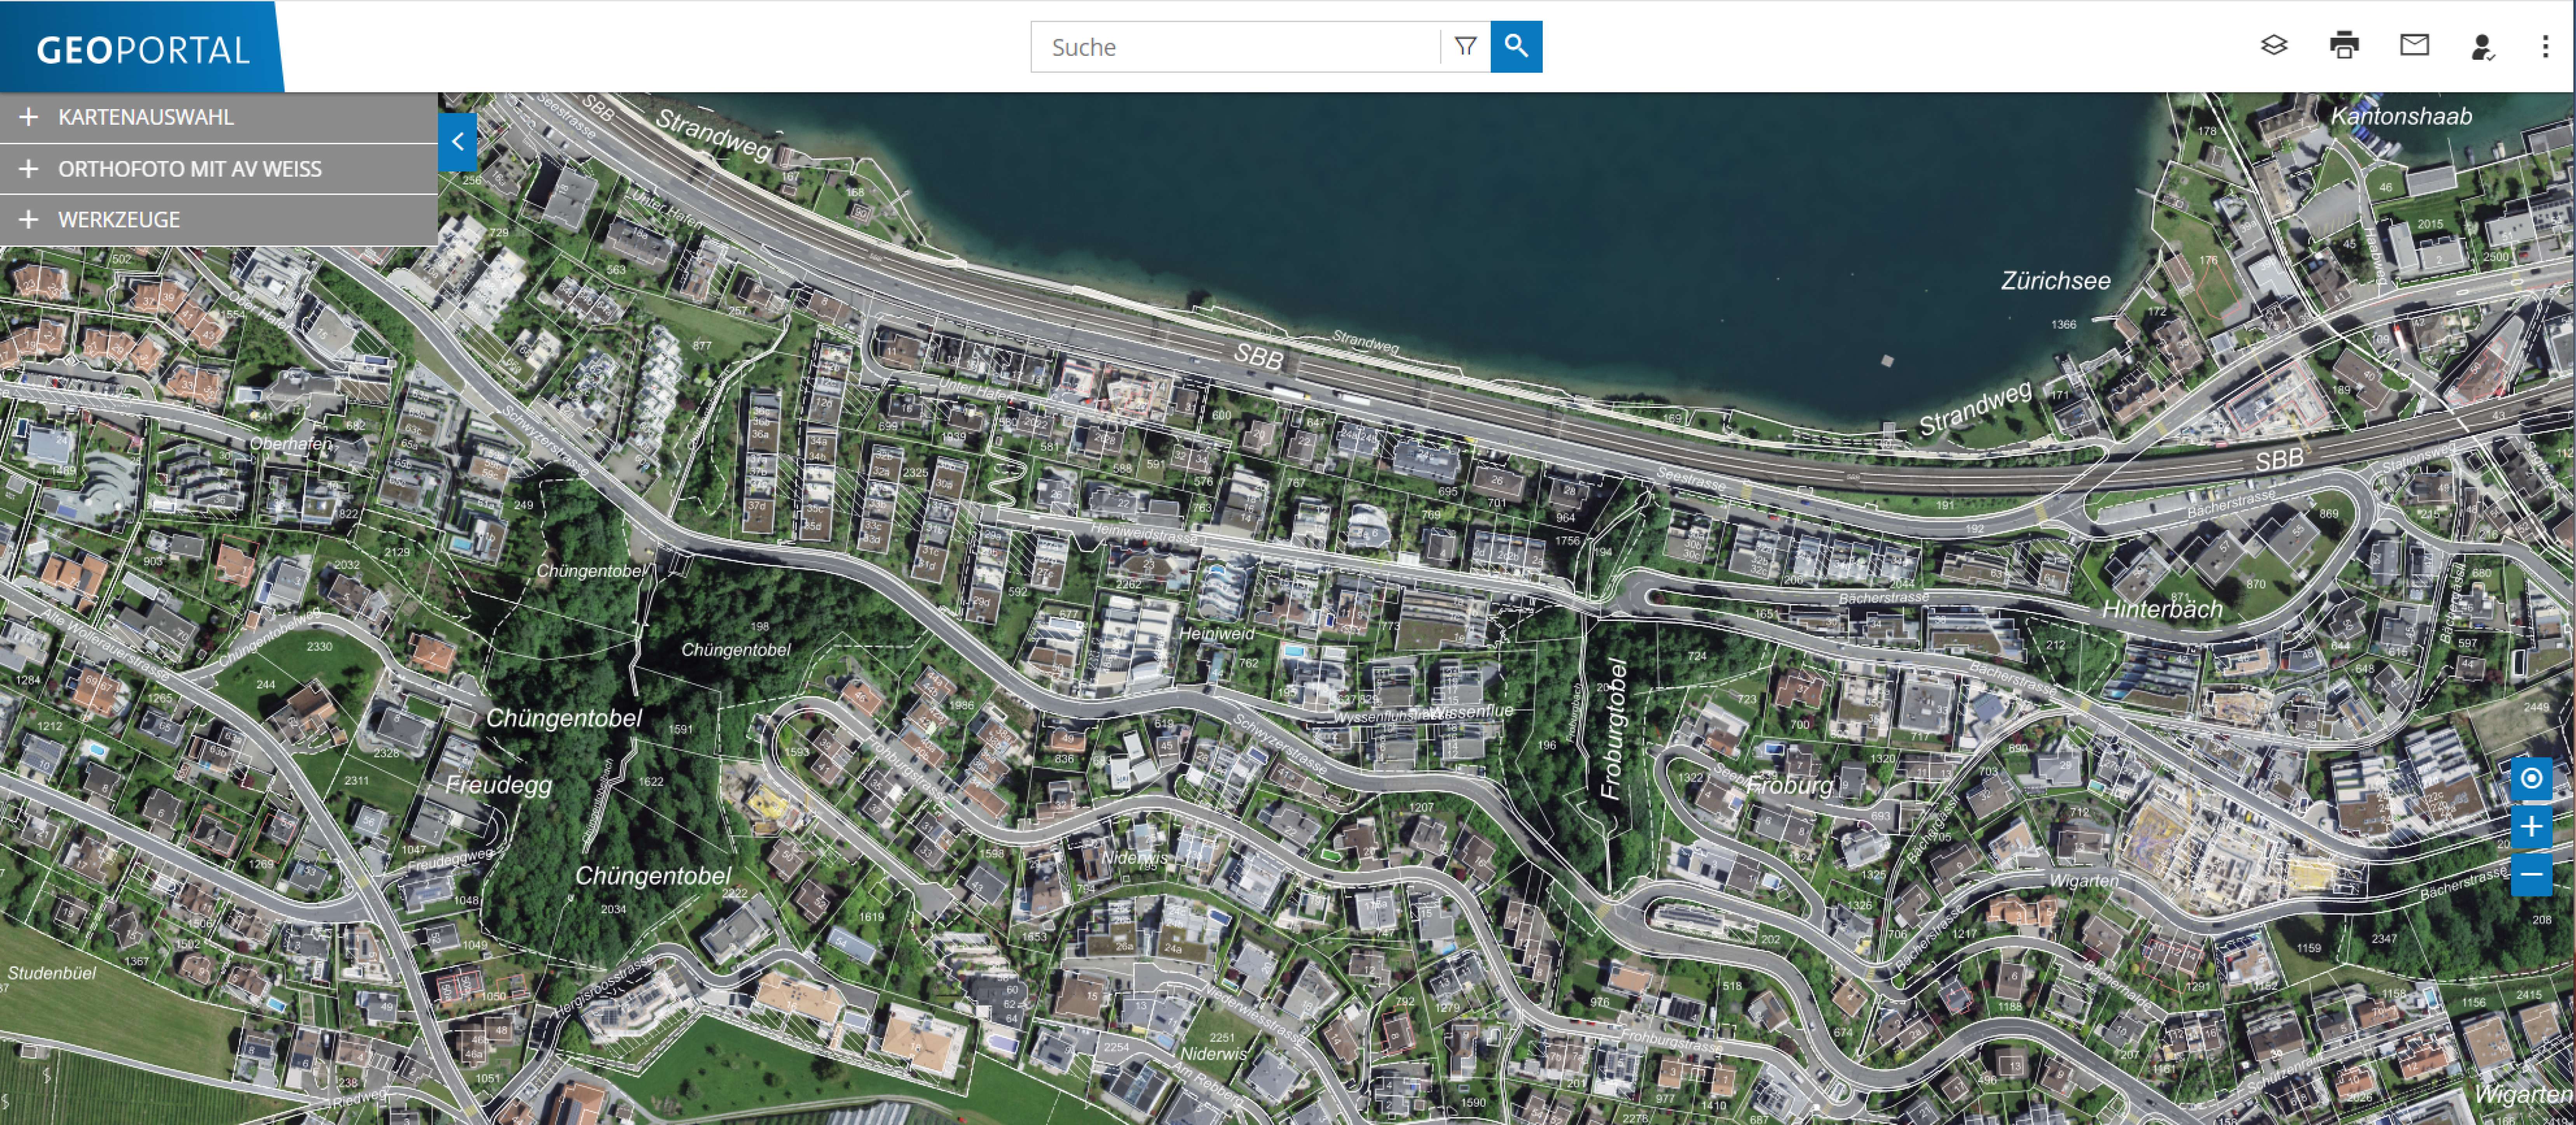This screenshot has height=1125, width=2576.
Task: Click the Heinweidstrasse street label
Action: point(1143,533)
